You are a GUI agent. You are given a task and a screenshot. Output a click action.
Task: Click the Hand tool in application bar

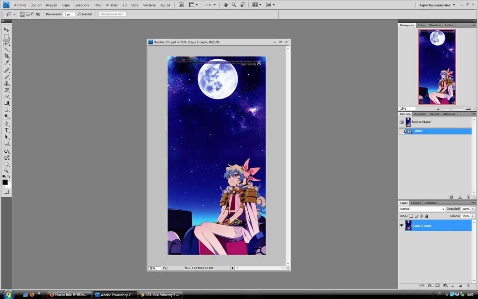[x=225, y=5]
